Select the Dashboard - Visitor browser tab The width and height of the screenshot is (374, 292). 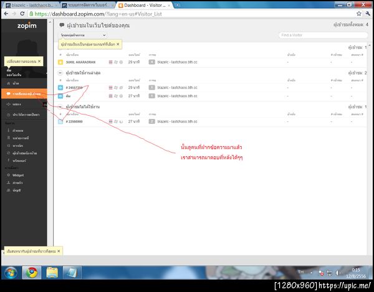(x=145, y=5)
